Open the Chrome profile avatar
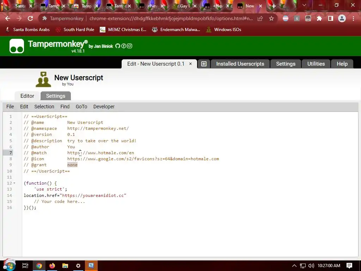The height and width of the screenshot is (271, 361). pos(342,18)
